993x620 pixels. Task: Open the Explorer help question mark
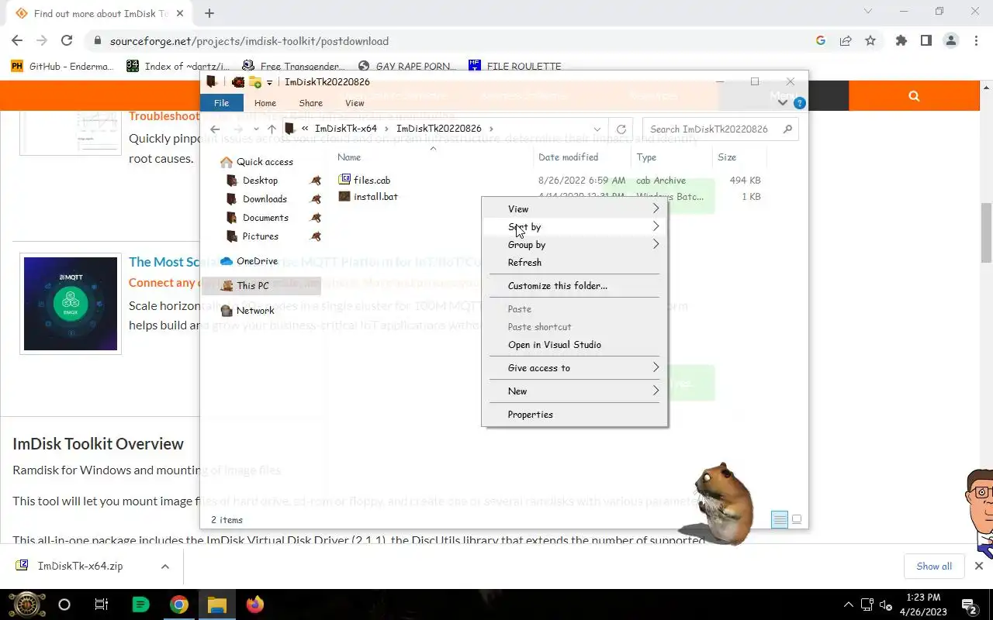click(x=800, y=103)
